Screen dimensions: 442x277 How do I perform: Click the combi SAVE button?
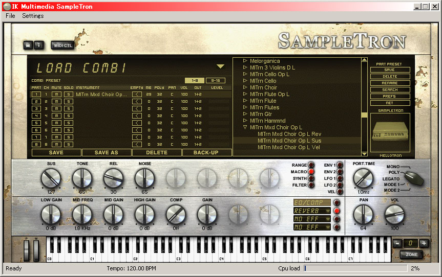56,152
